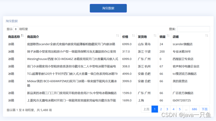Focus the 搜索 search input field
The height and width of the screenshot is (121, 216).
click(x=194, y=29)
